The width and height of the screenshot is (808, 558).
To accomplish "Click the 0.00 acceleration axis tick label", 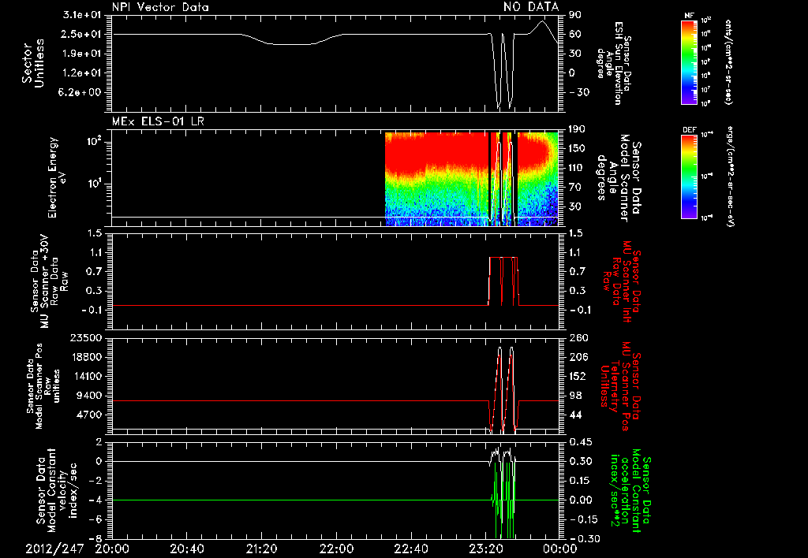I will (x=580, y=500).
